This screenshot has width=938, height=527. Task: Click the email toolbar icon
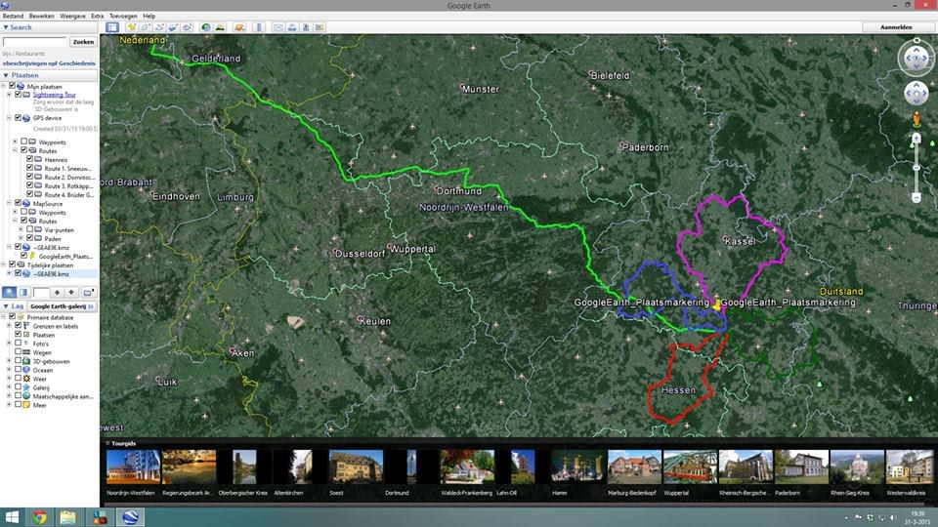coord(278,27)
